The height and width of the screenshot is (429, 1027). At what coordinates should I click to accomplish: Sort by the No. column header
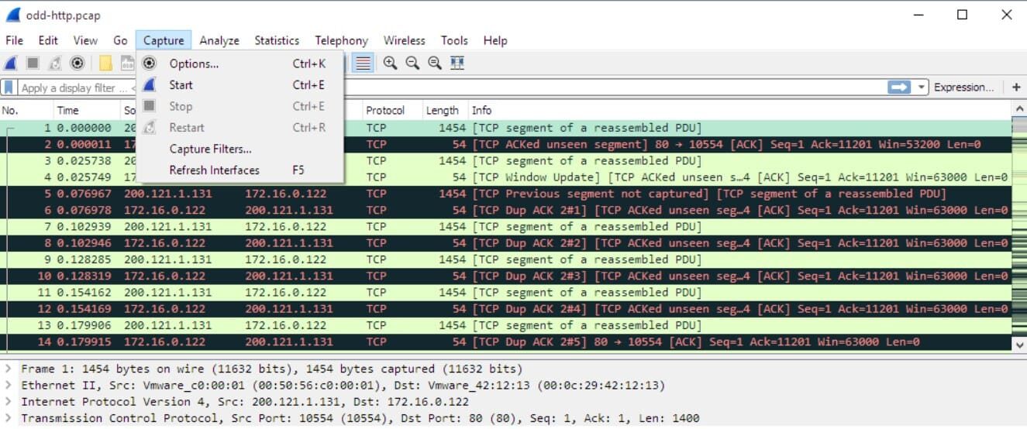[26, 110]
